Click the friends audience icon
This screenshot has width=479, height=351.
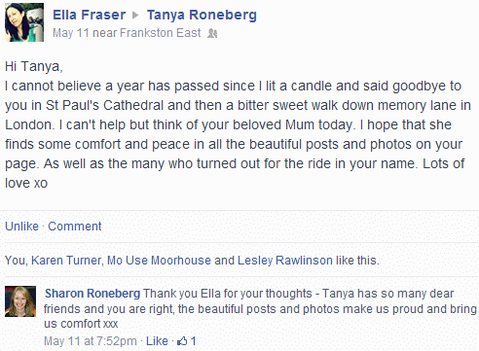[212, 33]
